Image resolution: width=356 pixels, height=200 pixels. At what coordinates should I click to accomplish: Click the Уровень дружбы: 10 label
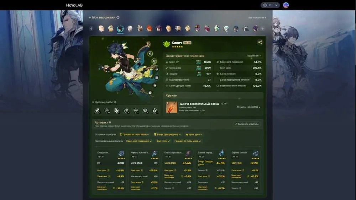click(x=105, y=102)
